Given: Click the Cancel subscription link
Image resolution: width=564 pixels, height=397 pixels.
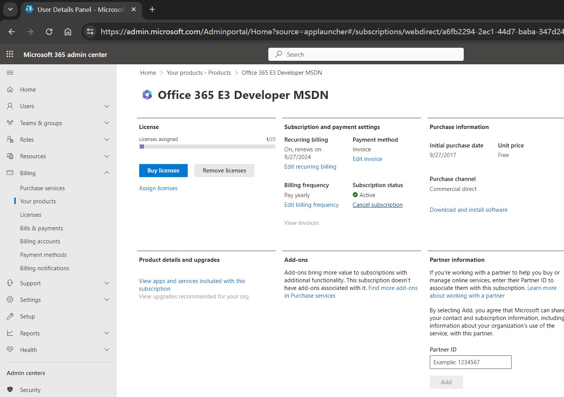Looking at the screenshot, I should [x=377, y=205].
